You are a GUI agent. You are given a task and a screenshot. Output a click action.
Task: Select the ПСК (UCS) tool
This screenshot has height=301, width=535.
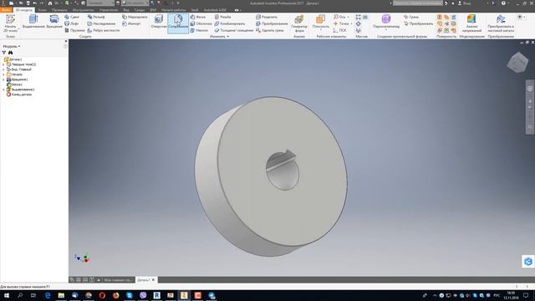click(339, 30)
